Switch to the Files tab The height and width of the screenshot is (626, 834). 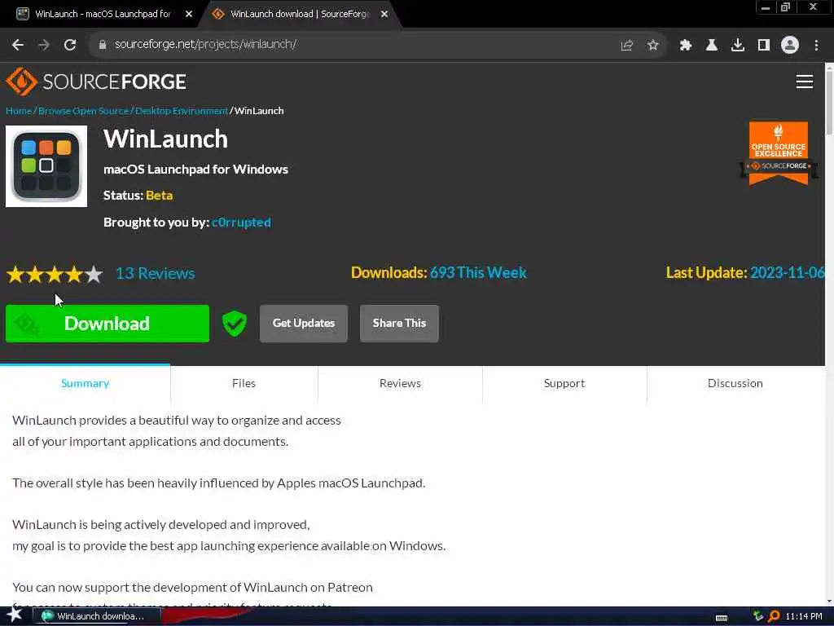click(244, 383)
